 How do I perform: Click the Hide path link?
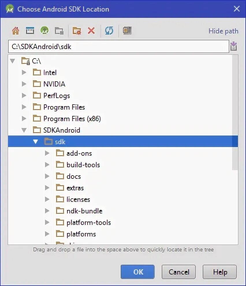[x=223, y=31]
